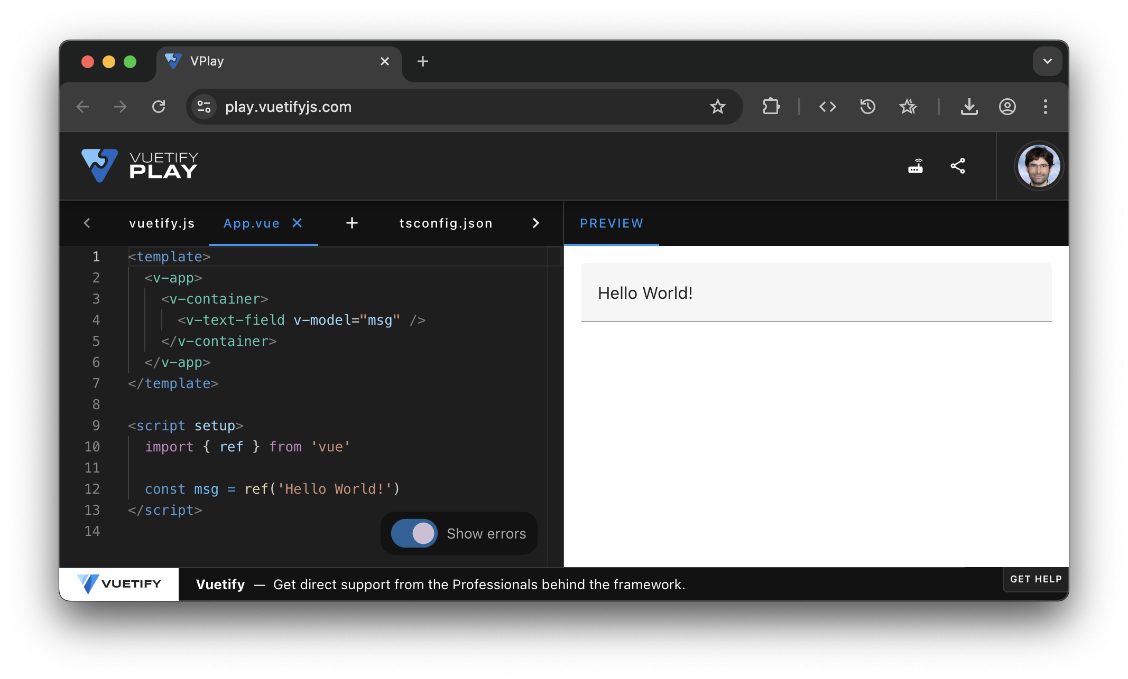
Task: Open browser downloads
Action: [x=969, y=107]
